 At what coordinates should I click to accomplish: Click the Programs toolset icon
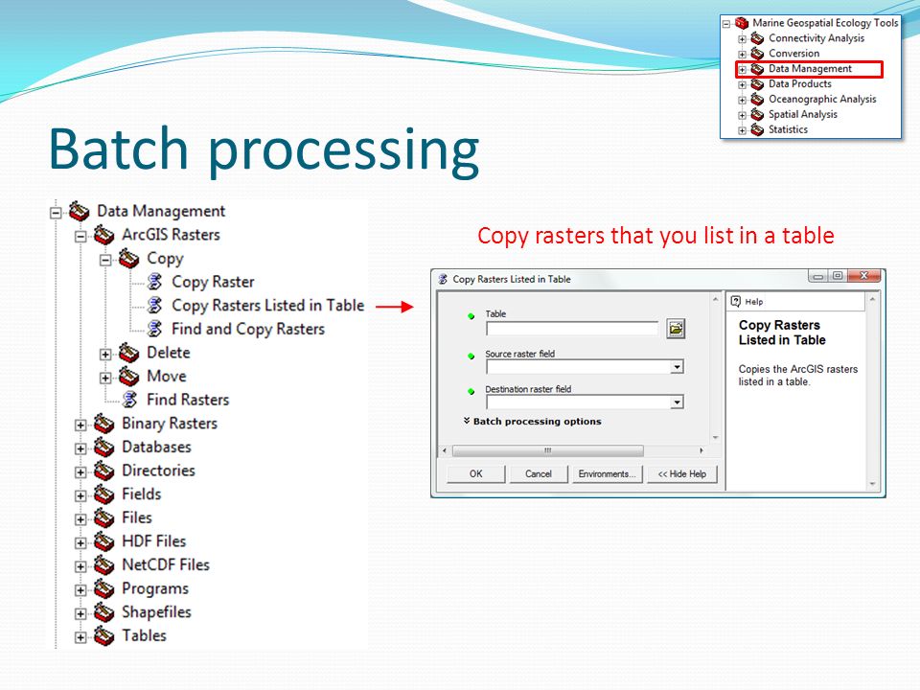[x=103, y=588]
